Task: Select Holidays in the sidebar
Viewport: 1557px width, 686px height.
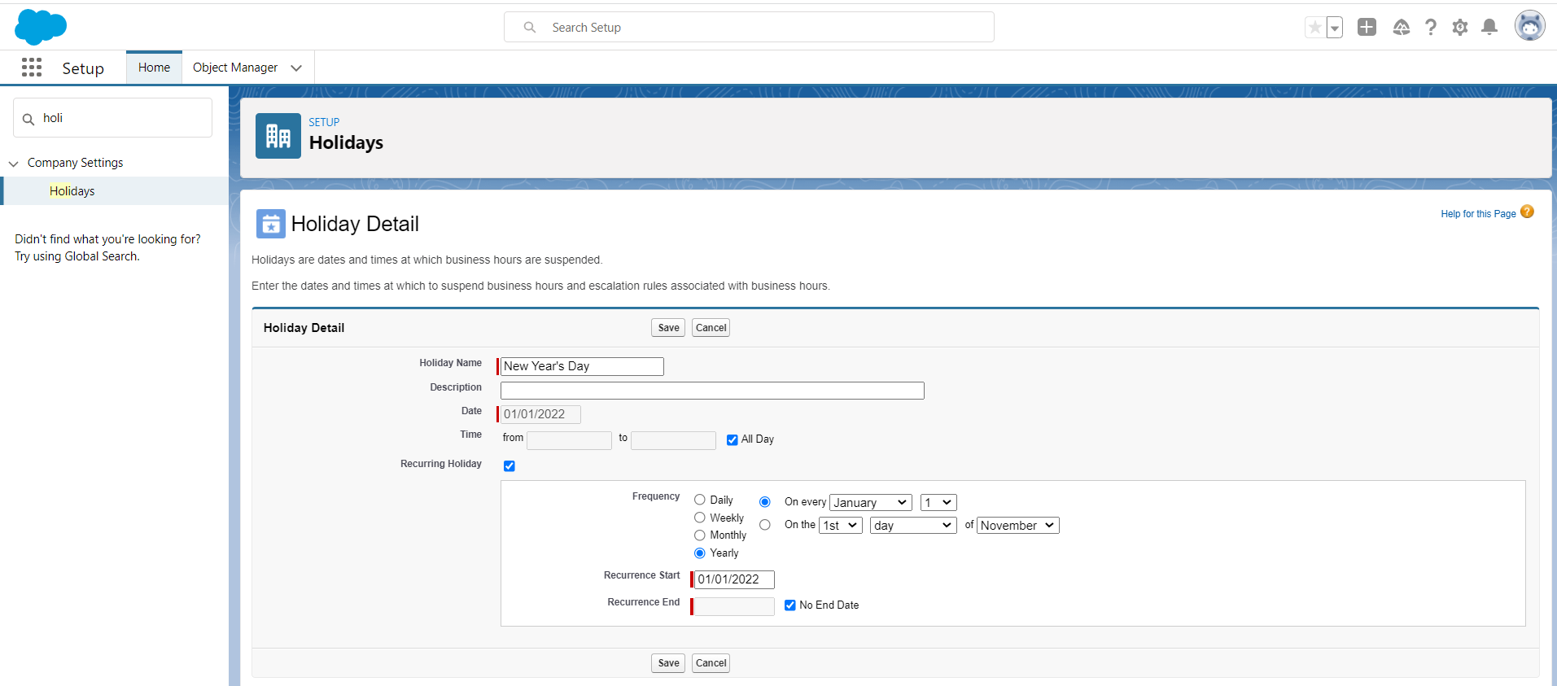Action: 72,191
